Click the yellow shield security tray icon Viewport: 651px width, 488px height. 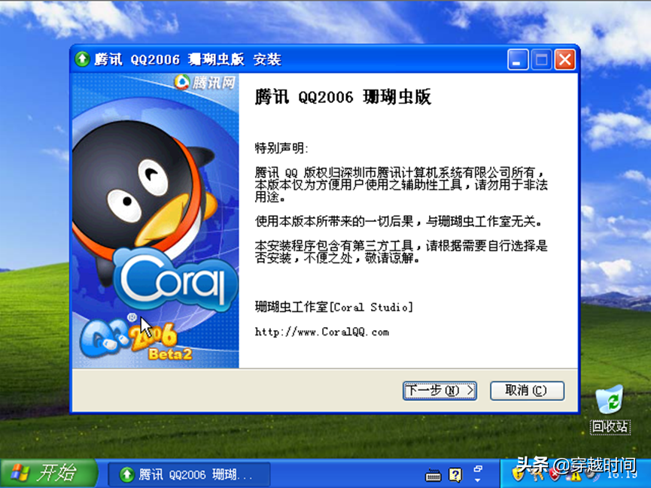518,475
